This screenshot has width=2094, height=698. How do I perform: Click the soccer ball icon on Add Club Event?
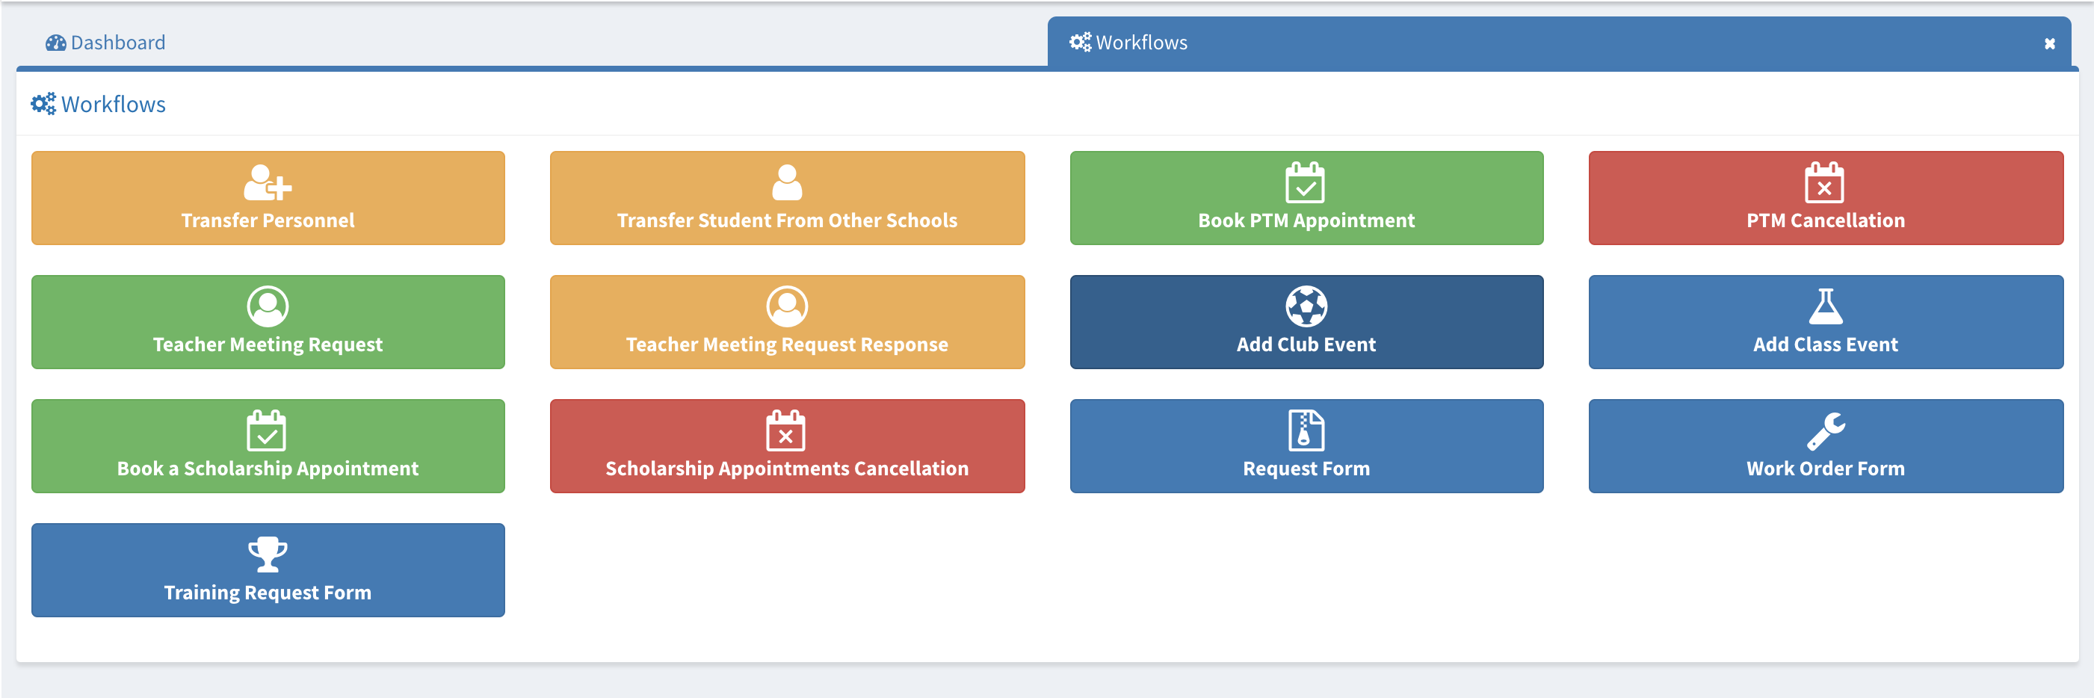1306,306
